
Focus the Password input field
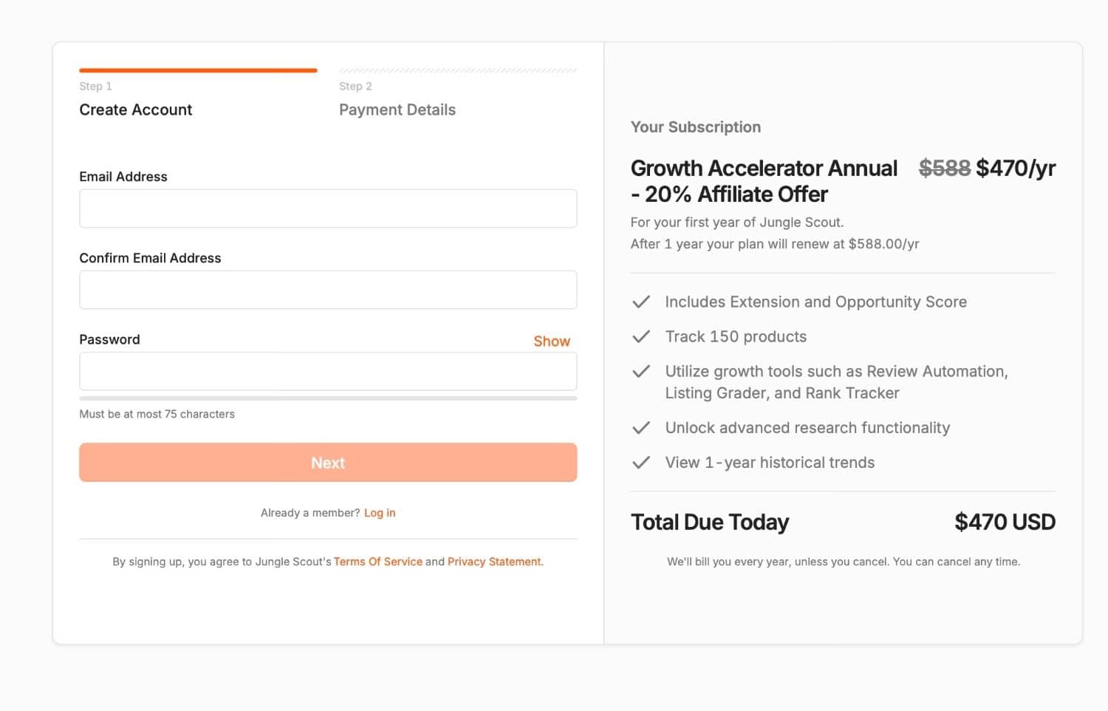328,371
